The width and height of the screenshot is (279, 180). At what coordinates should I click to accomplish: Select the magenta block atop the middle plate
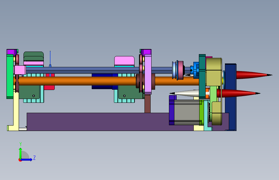tap(146, 52)
